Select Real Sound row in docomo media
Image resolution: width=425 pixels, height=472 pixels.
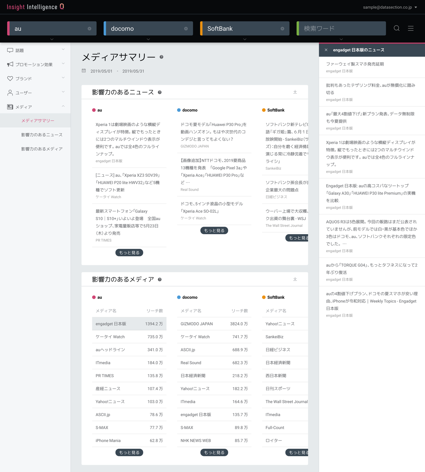click(214, 363)
